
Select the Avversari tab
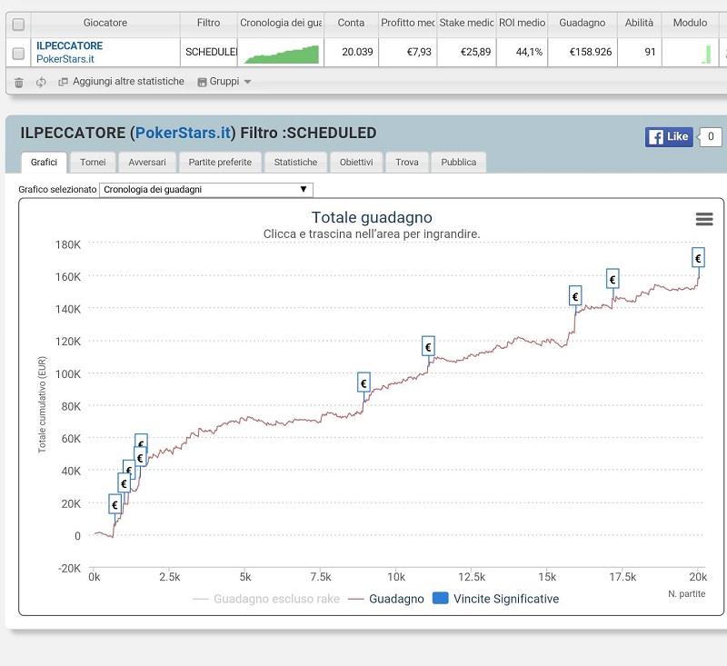[x=147, y=163]
